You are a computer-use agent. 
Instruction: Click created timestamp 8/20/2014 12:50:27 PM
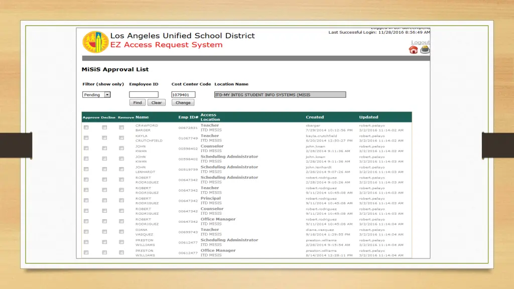click(329, 140)
